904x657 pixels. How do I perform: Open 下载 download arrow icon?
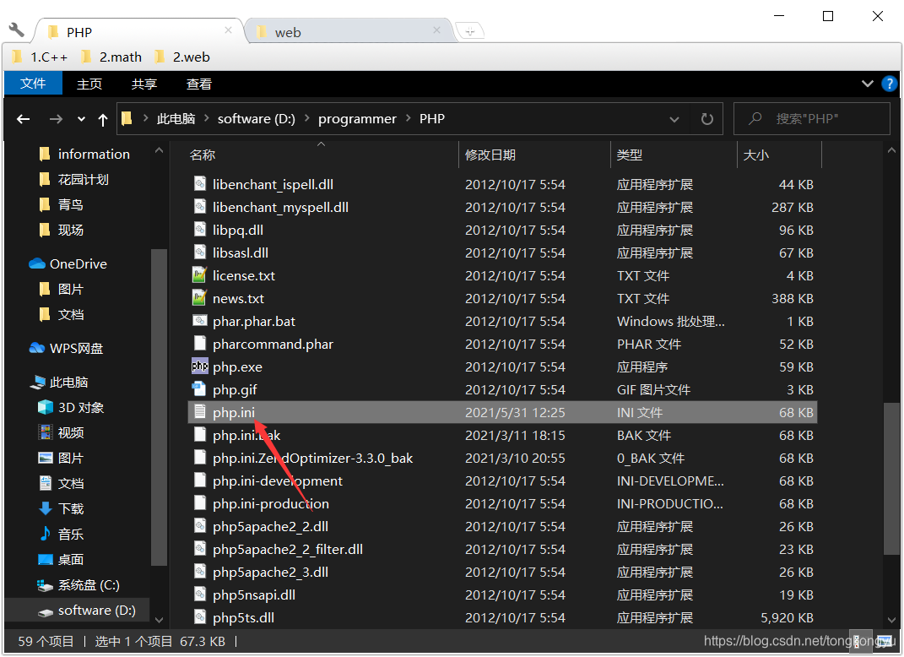click(46, 508)
